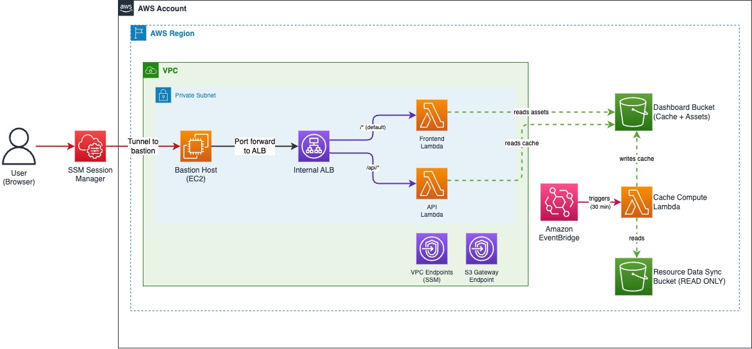752x349 pixels.
Task: Click the "Internal ALB" caption
Action: point(314,170)
